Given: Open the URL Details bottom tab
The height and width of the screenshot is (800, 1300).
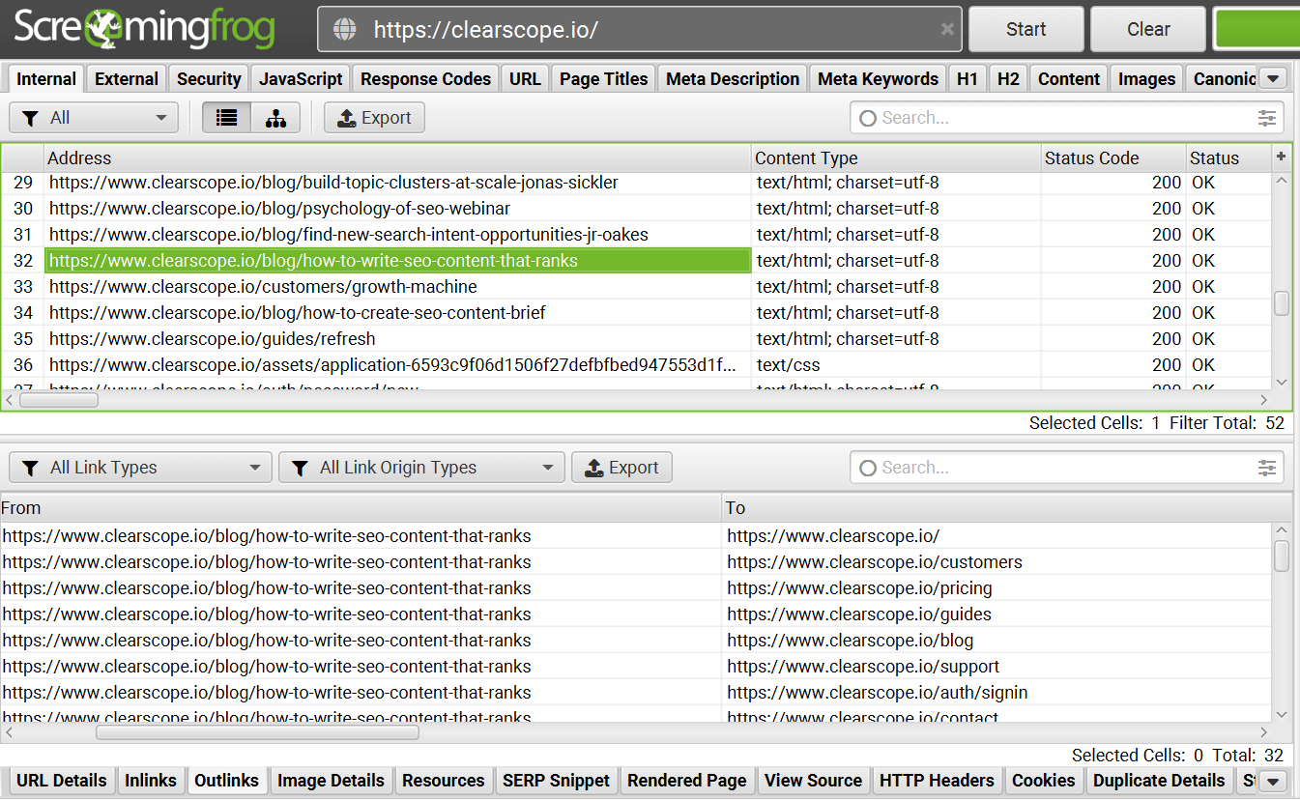Looking at the screenshot, I should (x=62, y=781).
